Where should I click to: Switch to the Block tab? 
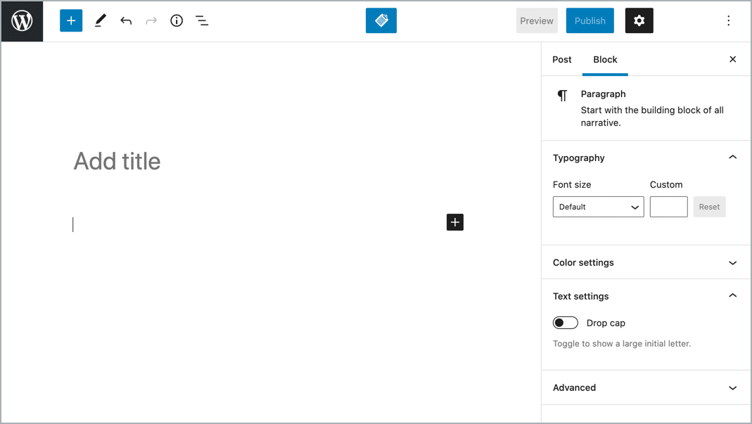pos(605,60)
